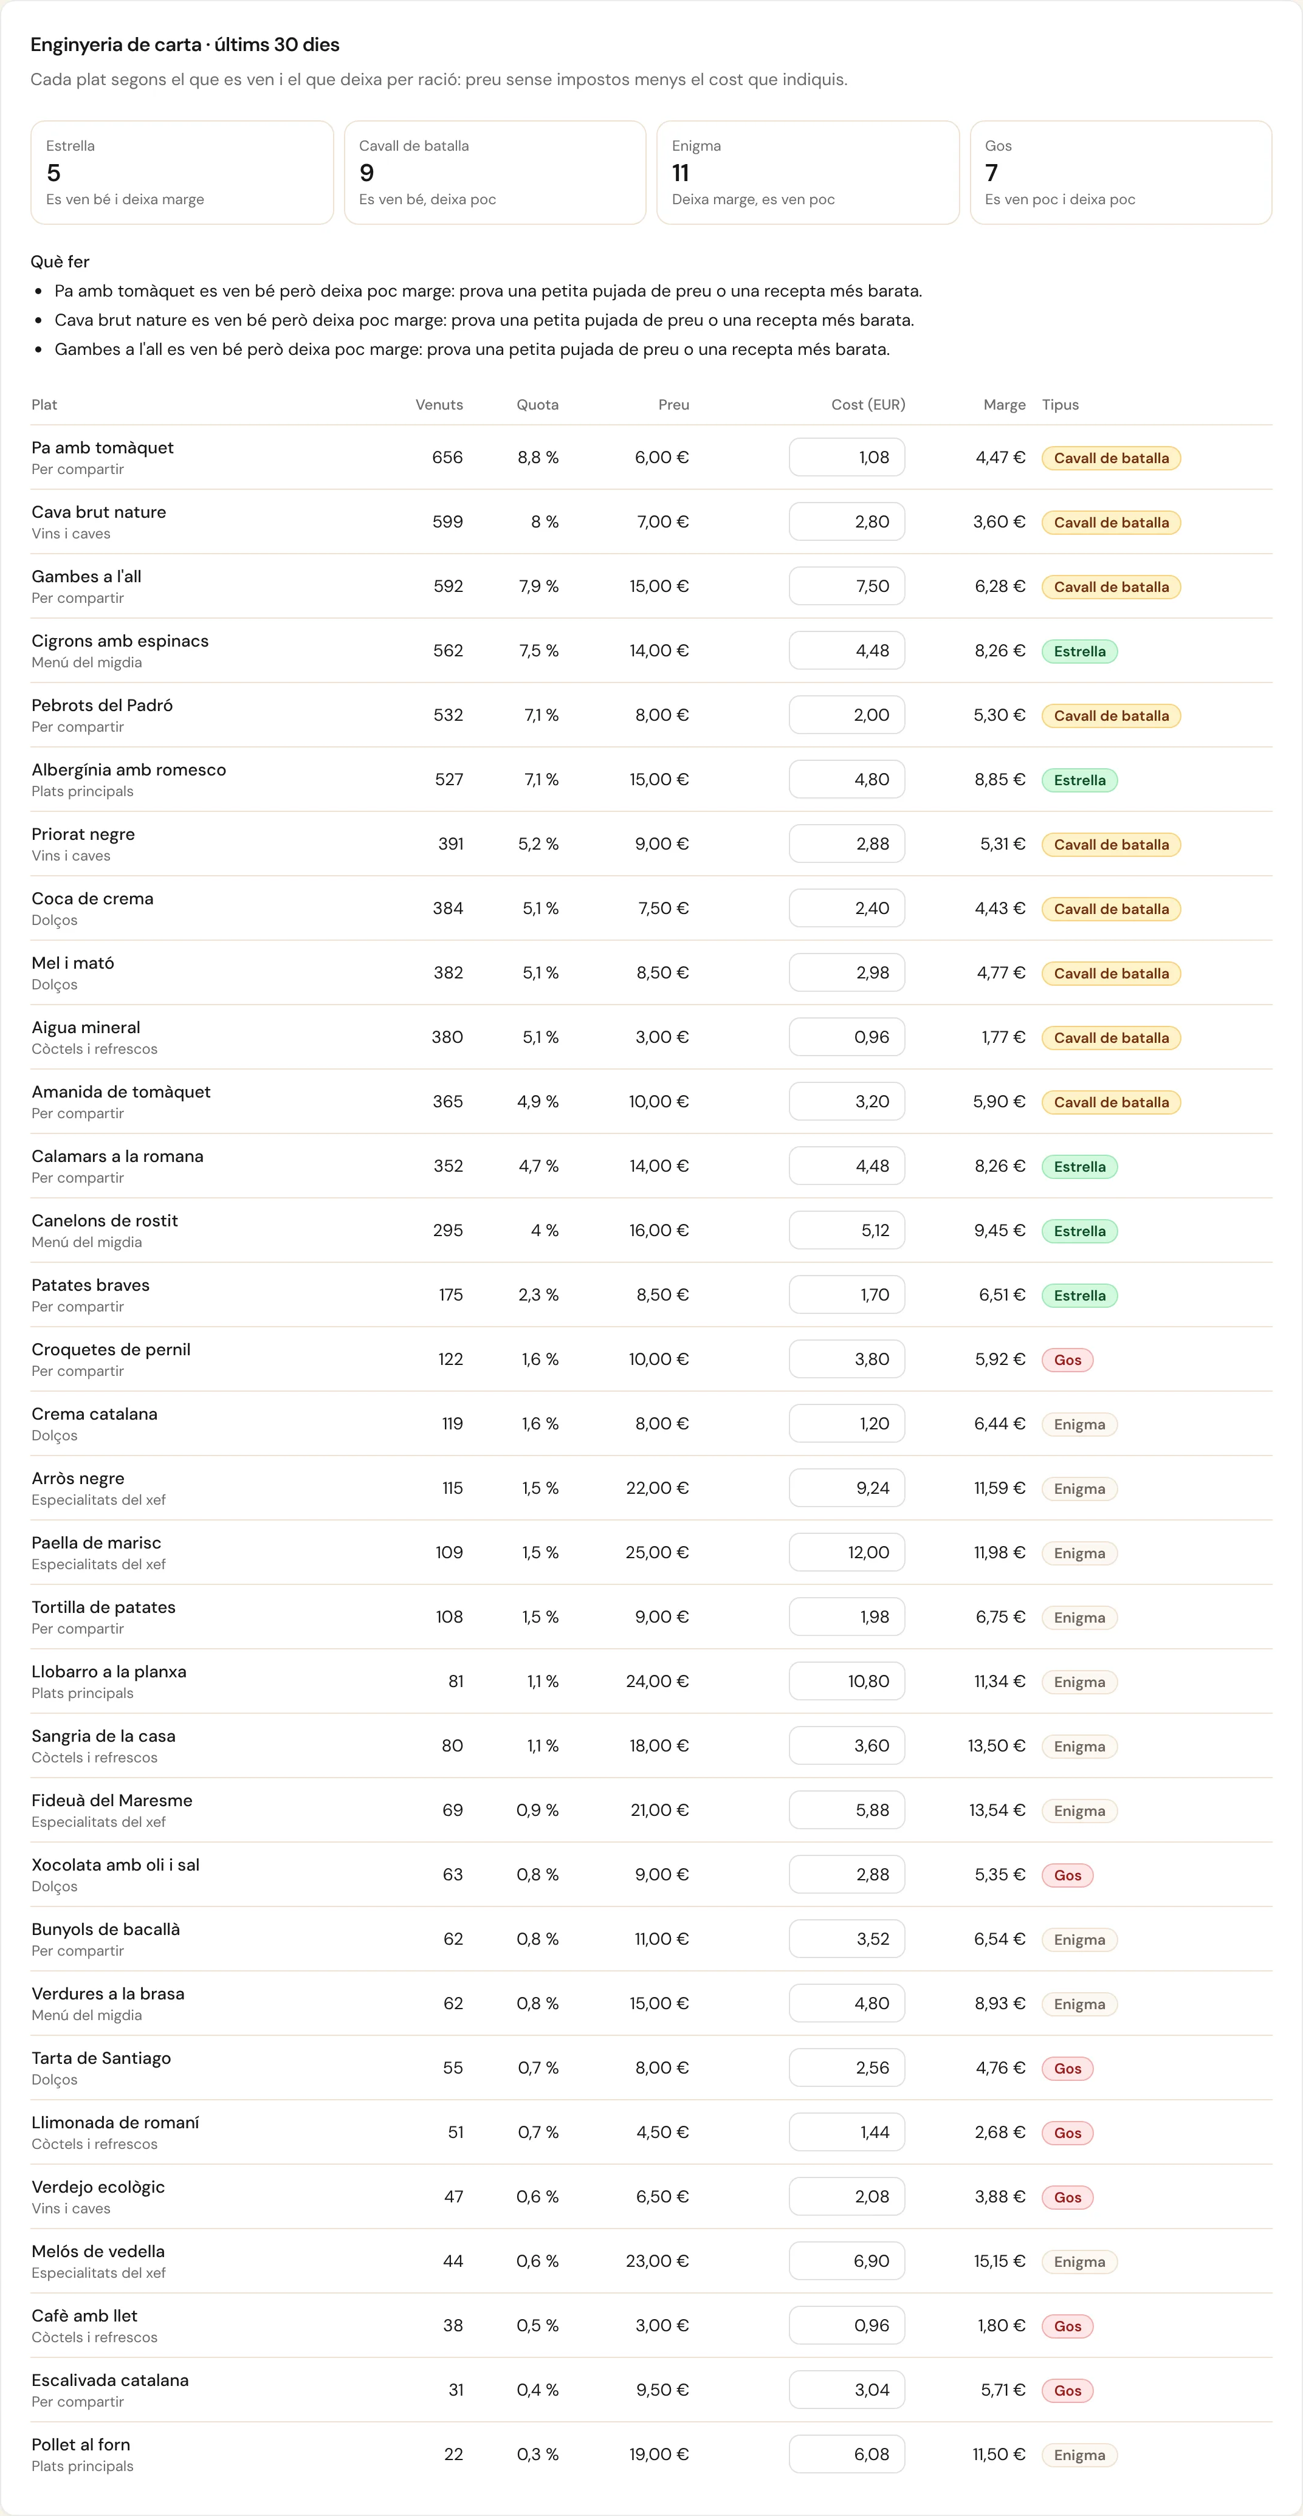Click the Quota column header
The height and width of the screenshot is (2516, 1303).
(537, 404)
